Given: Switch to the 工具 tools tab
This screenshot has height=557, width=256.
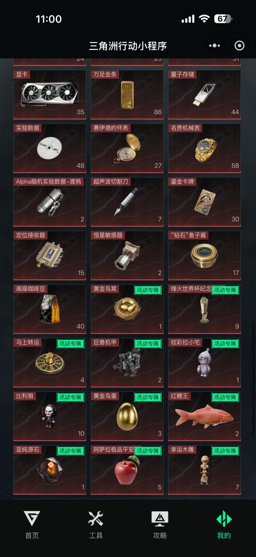Looking at the screenshot, I should 96,525.
